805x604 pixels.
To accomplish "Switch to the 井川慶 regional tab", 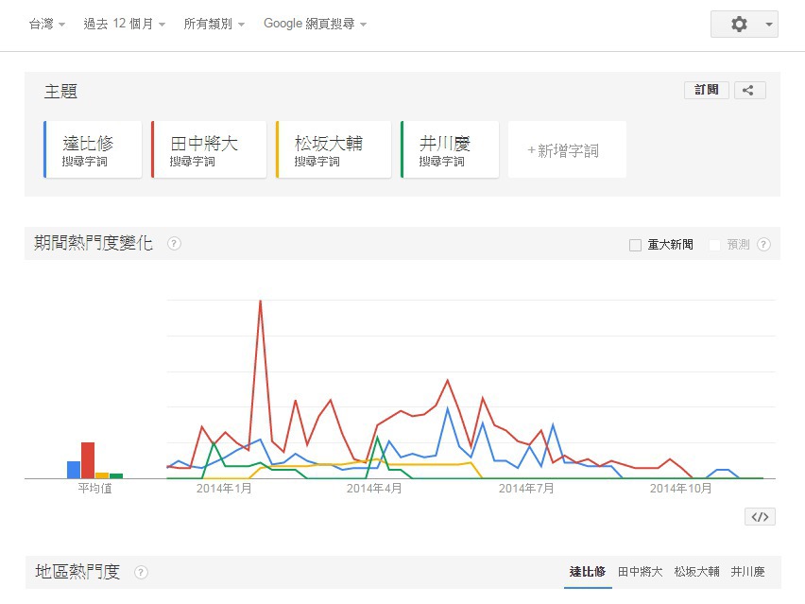I will (x=748, y=572).
